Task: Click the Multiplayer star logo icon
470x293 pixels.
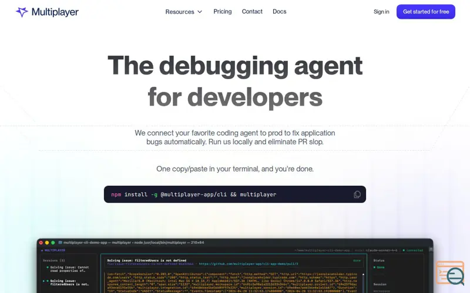Action: (x=22, y=12)
